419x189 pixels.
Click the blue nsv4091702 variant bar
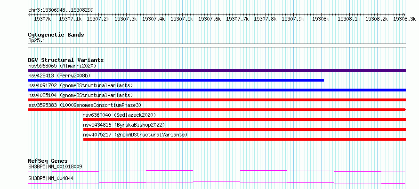(217, 90)
